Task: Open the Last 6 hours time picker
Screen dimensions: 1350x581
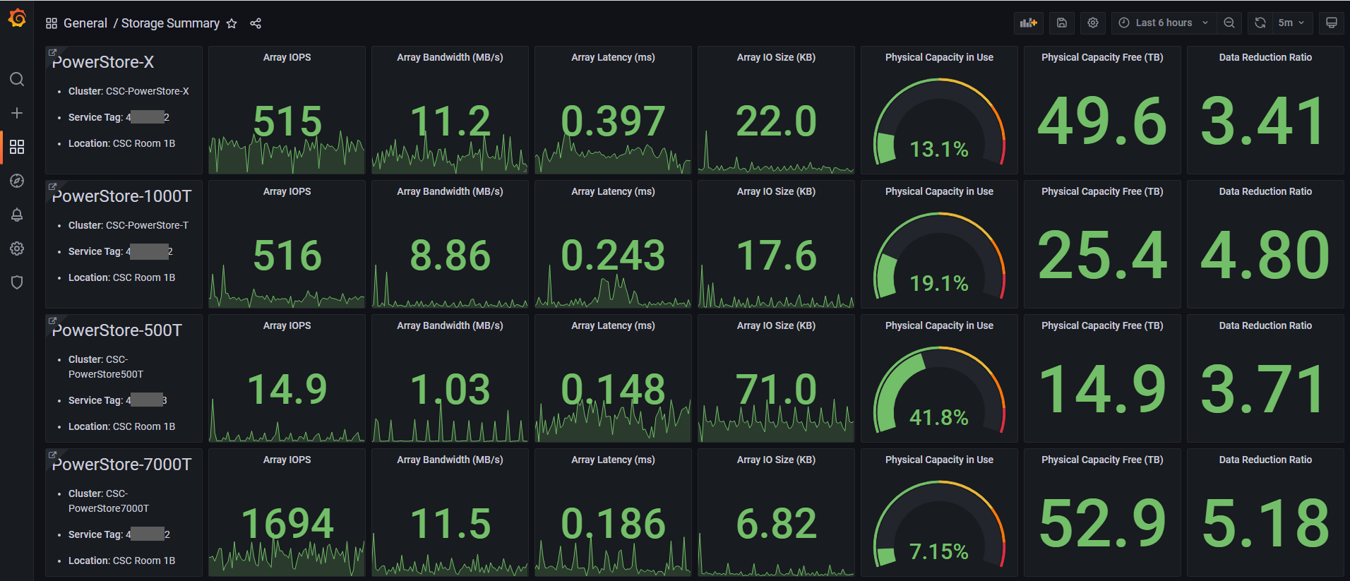Action: (1164, 23)
